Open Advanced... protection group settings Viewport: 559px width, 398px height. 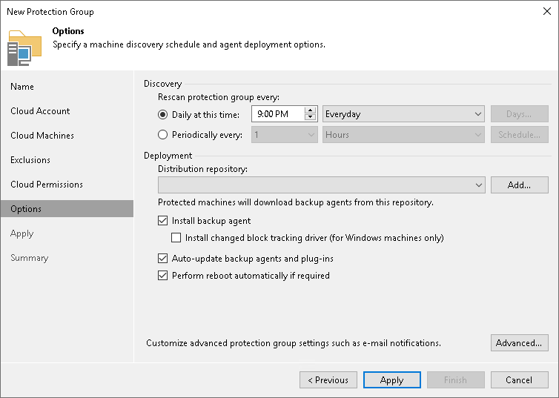[x=520, y=342]
